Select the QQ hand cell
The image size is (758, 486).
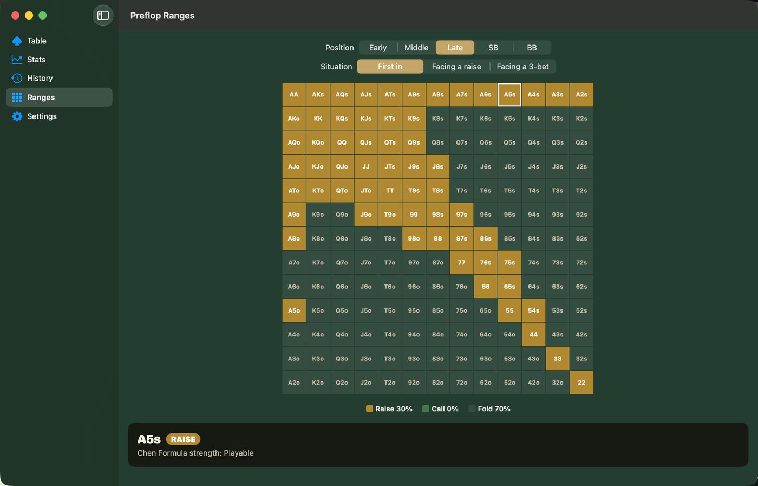tap(342, 142)
